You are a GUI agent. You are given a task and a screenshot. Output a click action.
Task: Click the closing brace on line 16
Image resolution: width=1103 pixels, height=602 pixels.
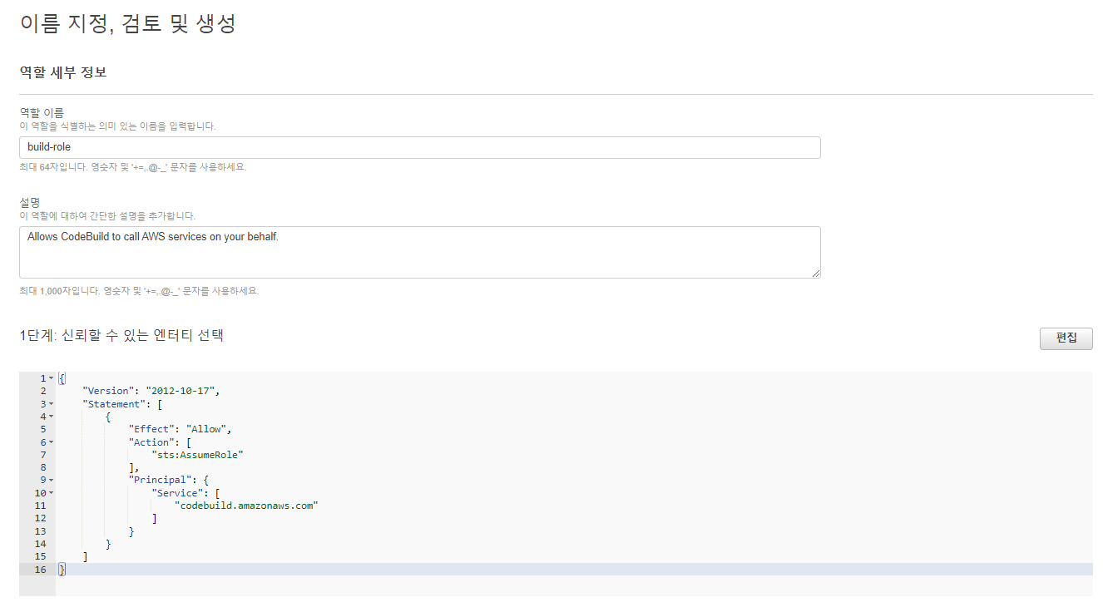[x=62, y=570]
